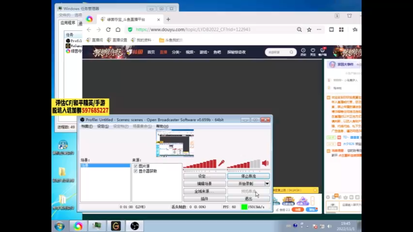
Task: Open 直播设置 bookmark
Action: point(117,40)
